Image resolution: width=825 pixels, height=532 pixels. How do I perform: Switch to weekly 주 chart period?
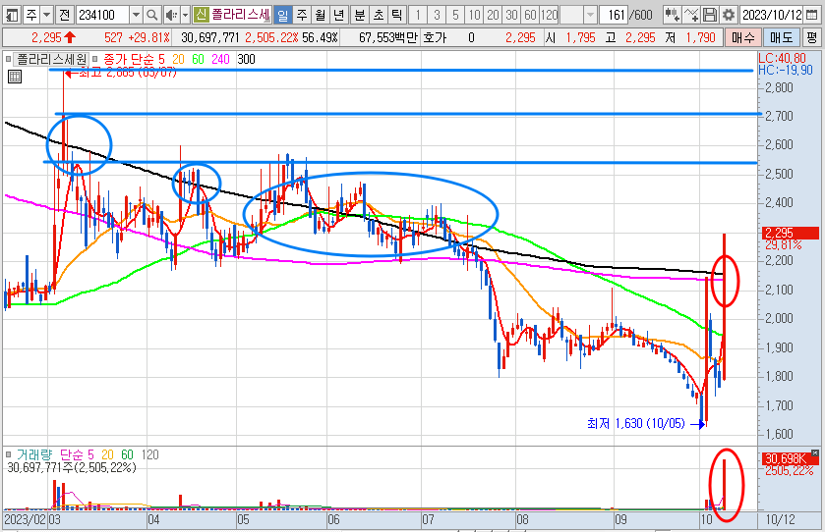click(x=302, y=15)
